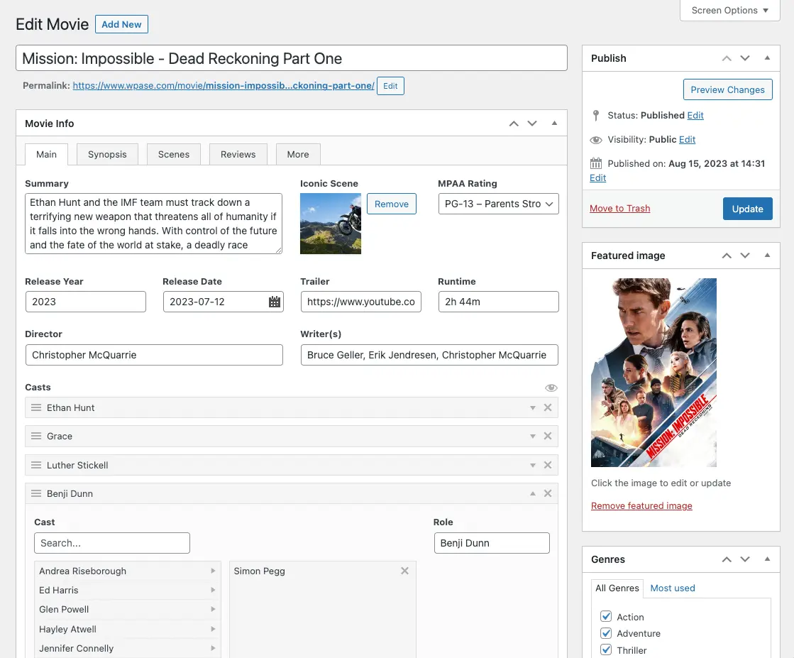Open calendar picker for Release Date
Screen dimensions: 794x658
(275, 302)
